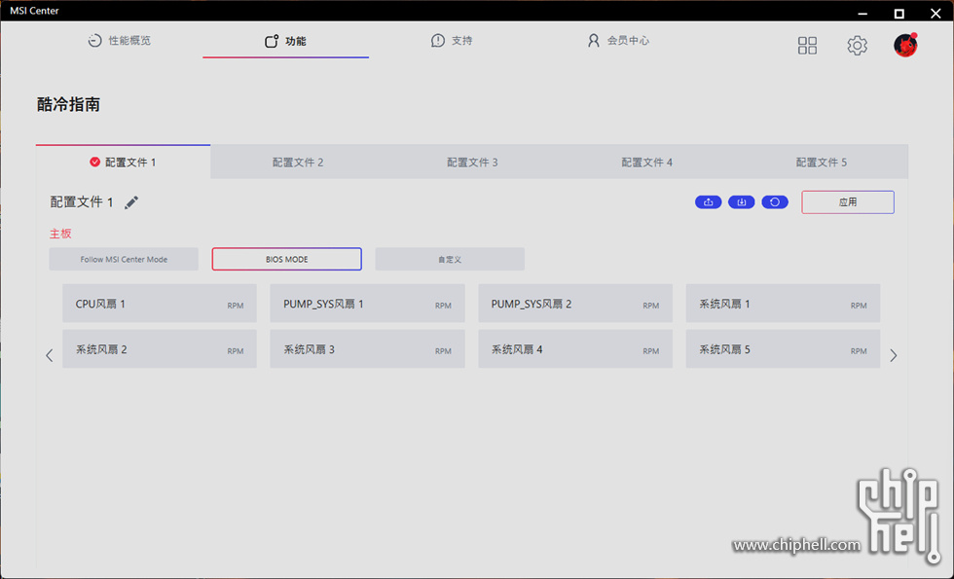Image resolution: width=954 pixels, height=579 pixels.
Task: Click the red dragon user avatar
Action: click(905, 45)
